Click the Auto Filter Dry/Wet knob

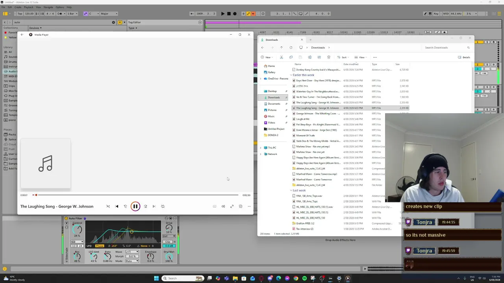coord(169,257)
